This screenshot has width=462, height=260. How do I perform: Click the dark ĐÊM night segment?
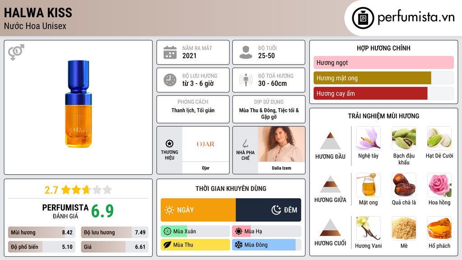pos(268,210)
